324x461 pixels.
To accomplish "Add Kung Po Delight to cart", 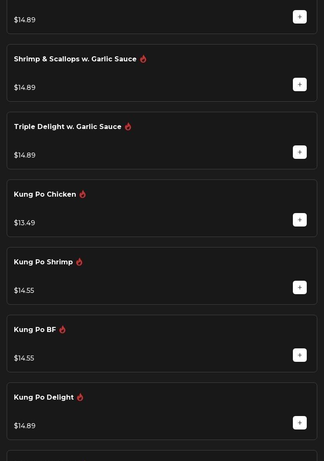I will [300, 423].
